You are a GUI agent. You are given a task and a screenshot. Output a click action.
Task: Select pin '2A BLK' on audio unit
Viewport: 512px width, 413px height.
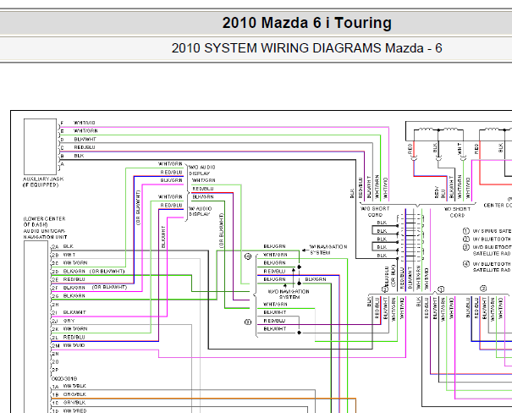[63, 246]
